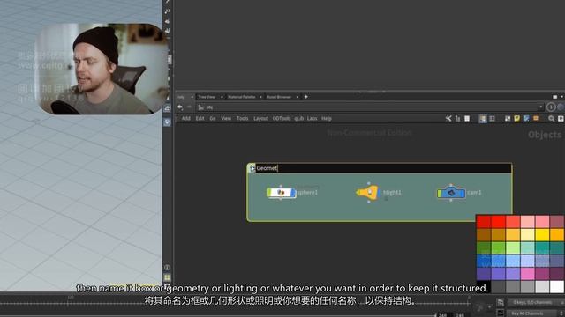The image size is (565, 317).
Task: Open the network path dropdown arrow
Action: pos(540,107)
